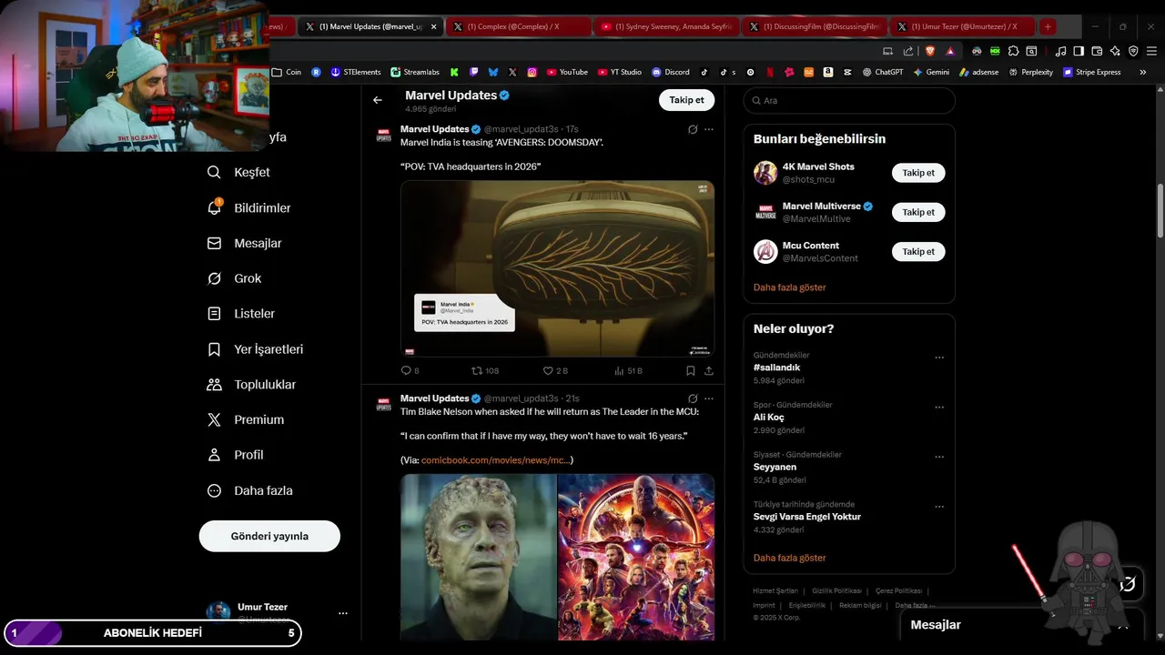Open the Sevgi Varsa Engel Yoktur trend
This screenshot has width=1165, height=655.
pyautogui.click(x=806, y=517)
